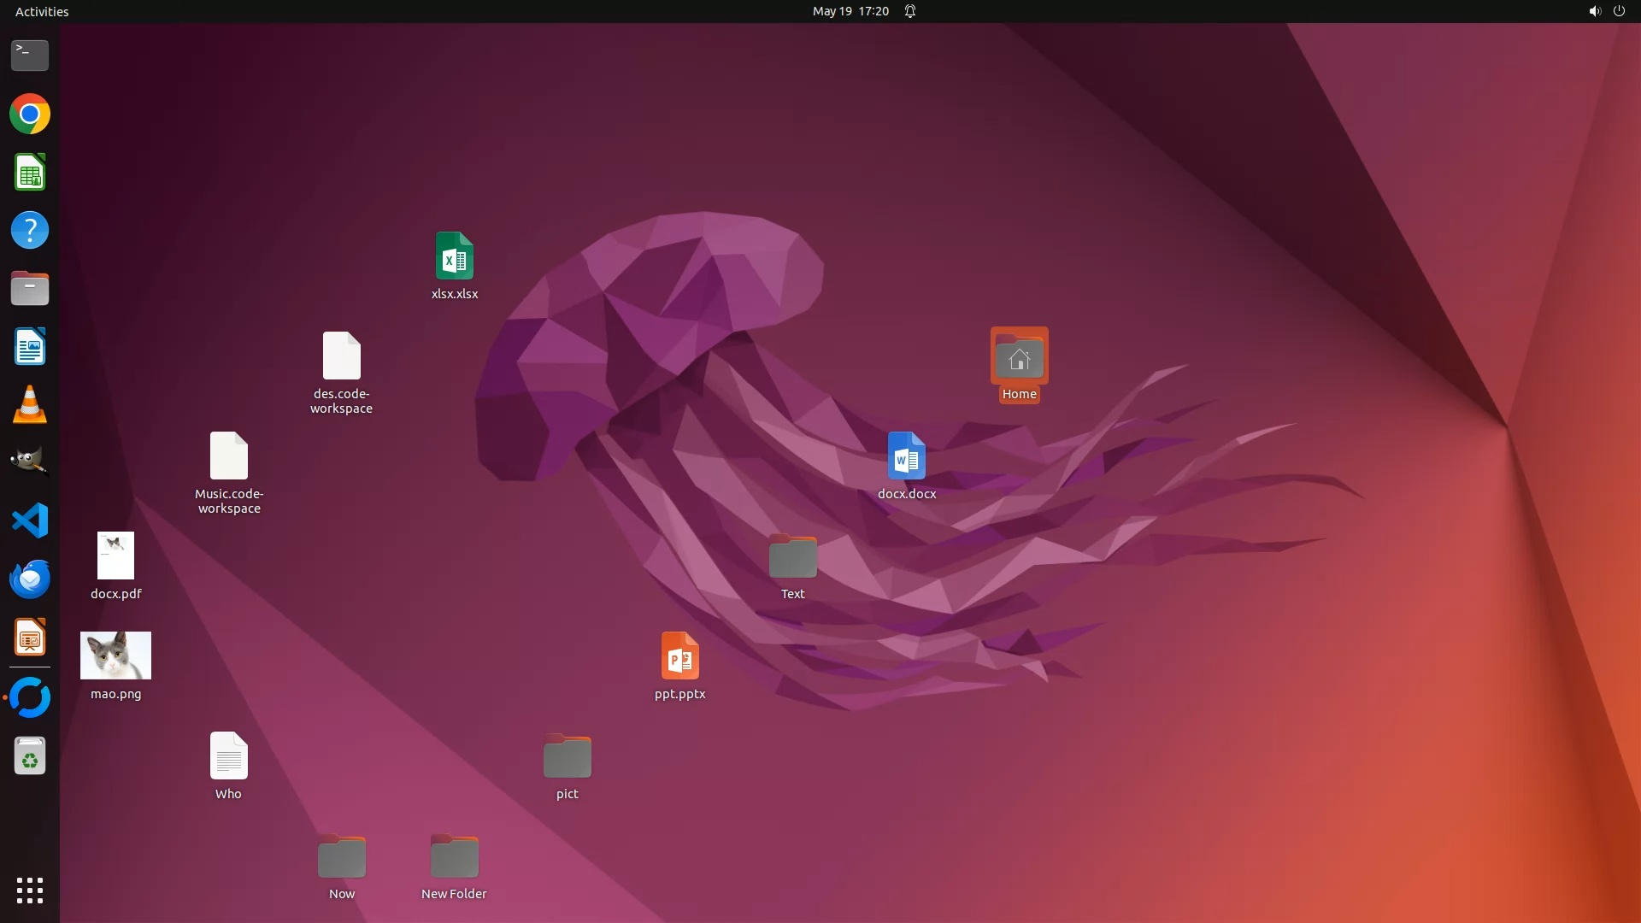
Task: Launch Google Chrome from the dock
Action: click(30, 114)
